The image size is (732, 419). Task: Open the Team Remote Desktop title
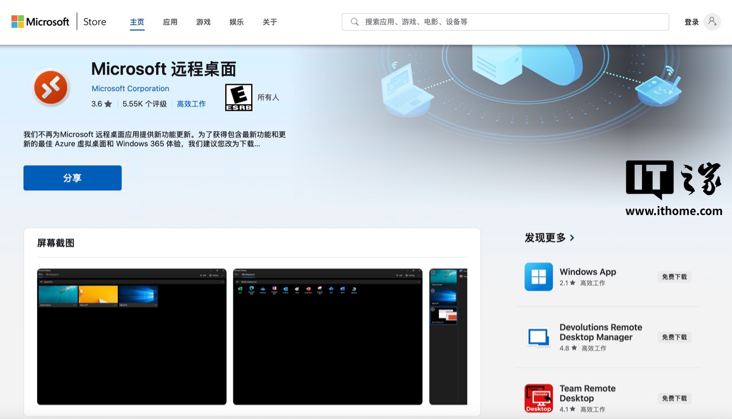588,393
